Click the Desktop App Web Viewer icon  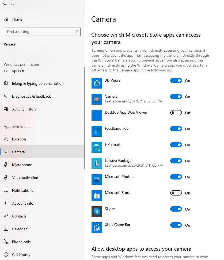click(x=97, y=115)
